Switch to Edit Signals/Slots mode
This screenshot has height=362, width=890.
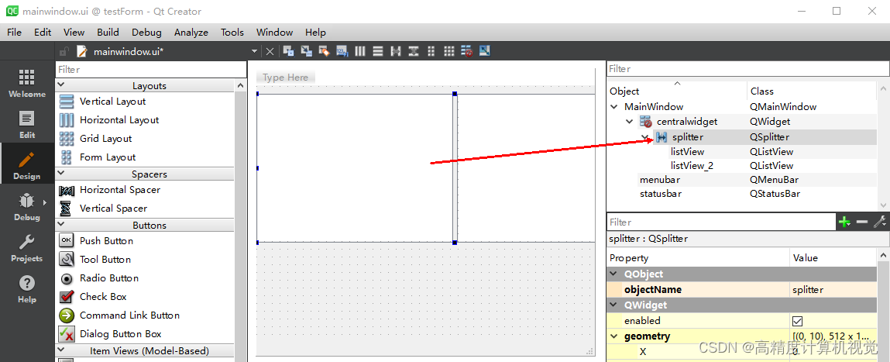tap(307, 51)
